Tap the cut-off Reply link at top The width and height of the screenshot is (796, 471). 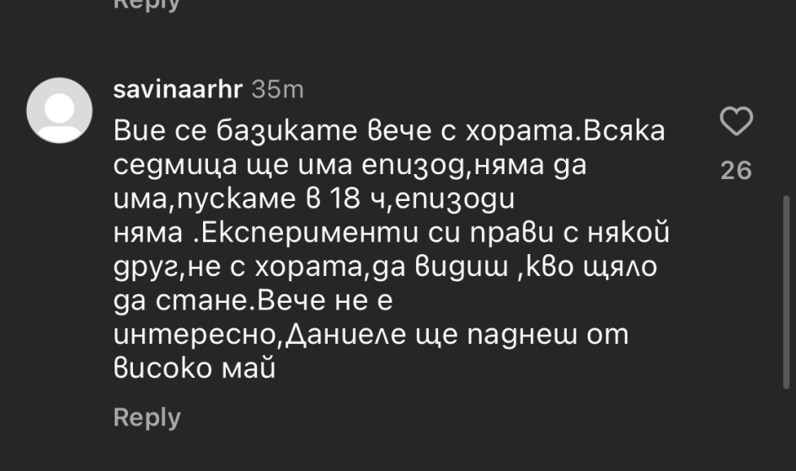click(x=147, y=4)
